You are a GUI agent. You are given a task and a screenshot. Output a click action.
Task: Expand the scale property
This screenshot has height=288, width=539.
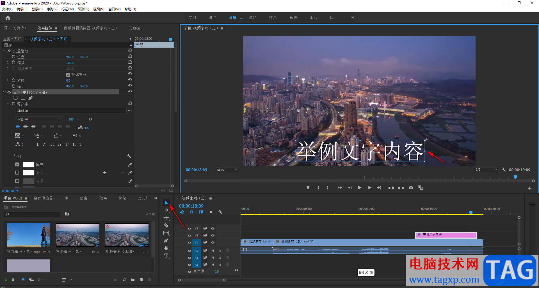pos(8,62)
